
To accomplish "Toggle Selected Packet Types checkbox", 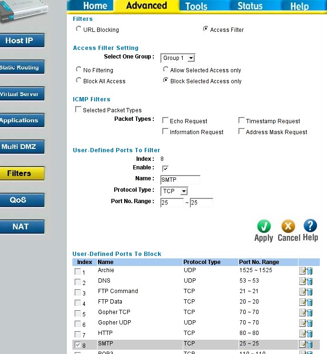I will click(78, 109).
